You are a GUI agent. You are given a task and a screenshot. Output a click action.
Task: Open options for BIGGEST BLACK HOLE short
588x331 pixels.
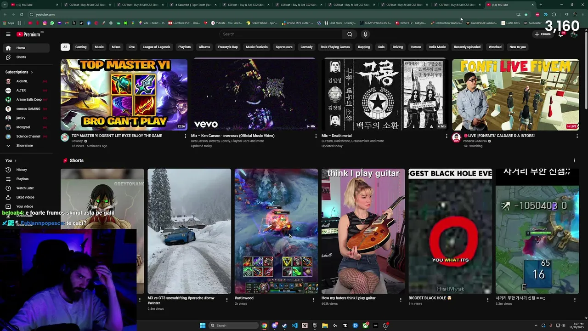pos(488,300)
